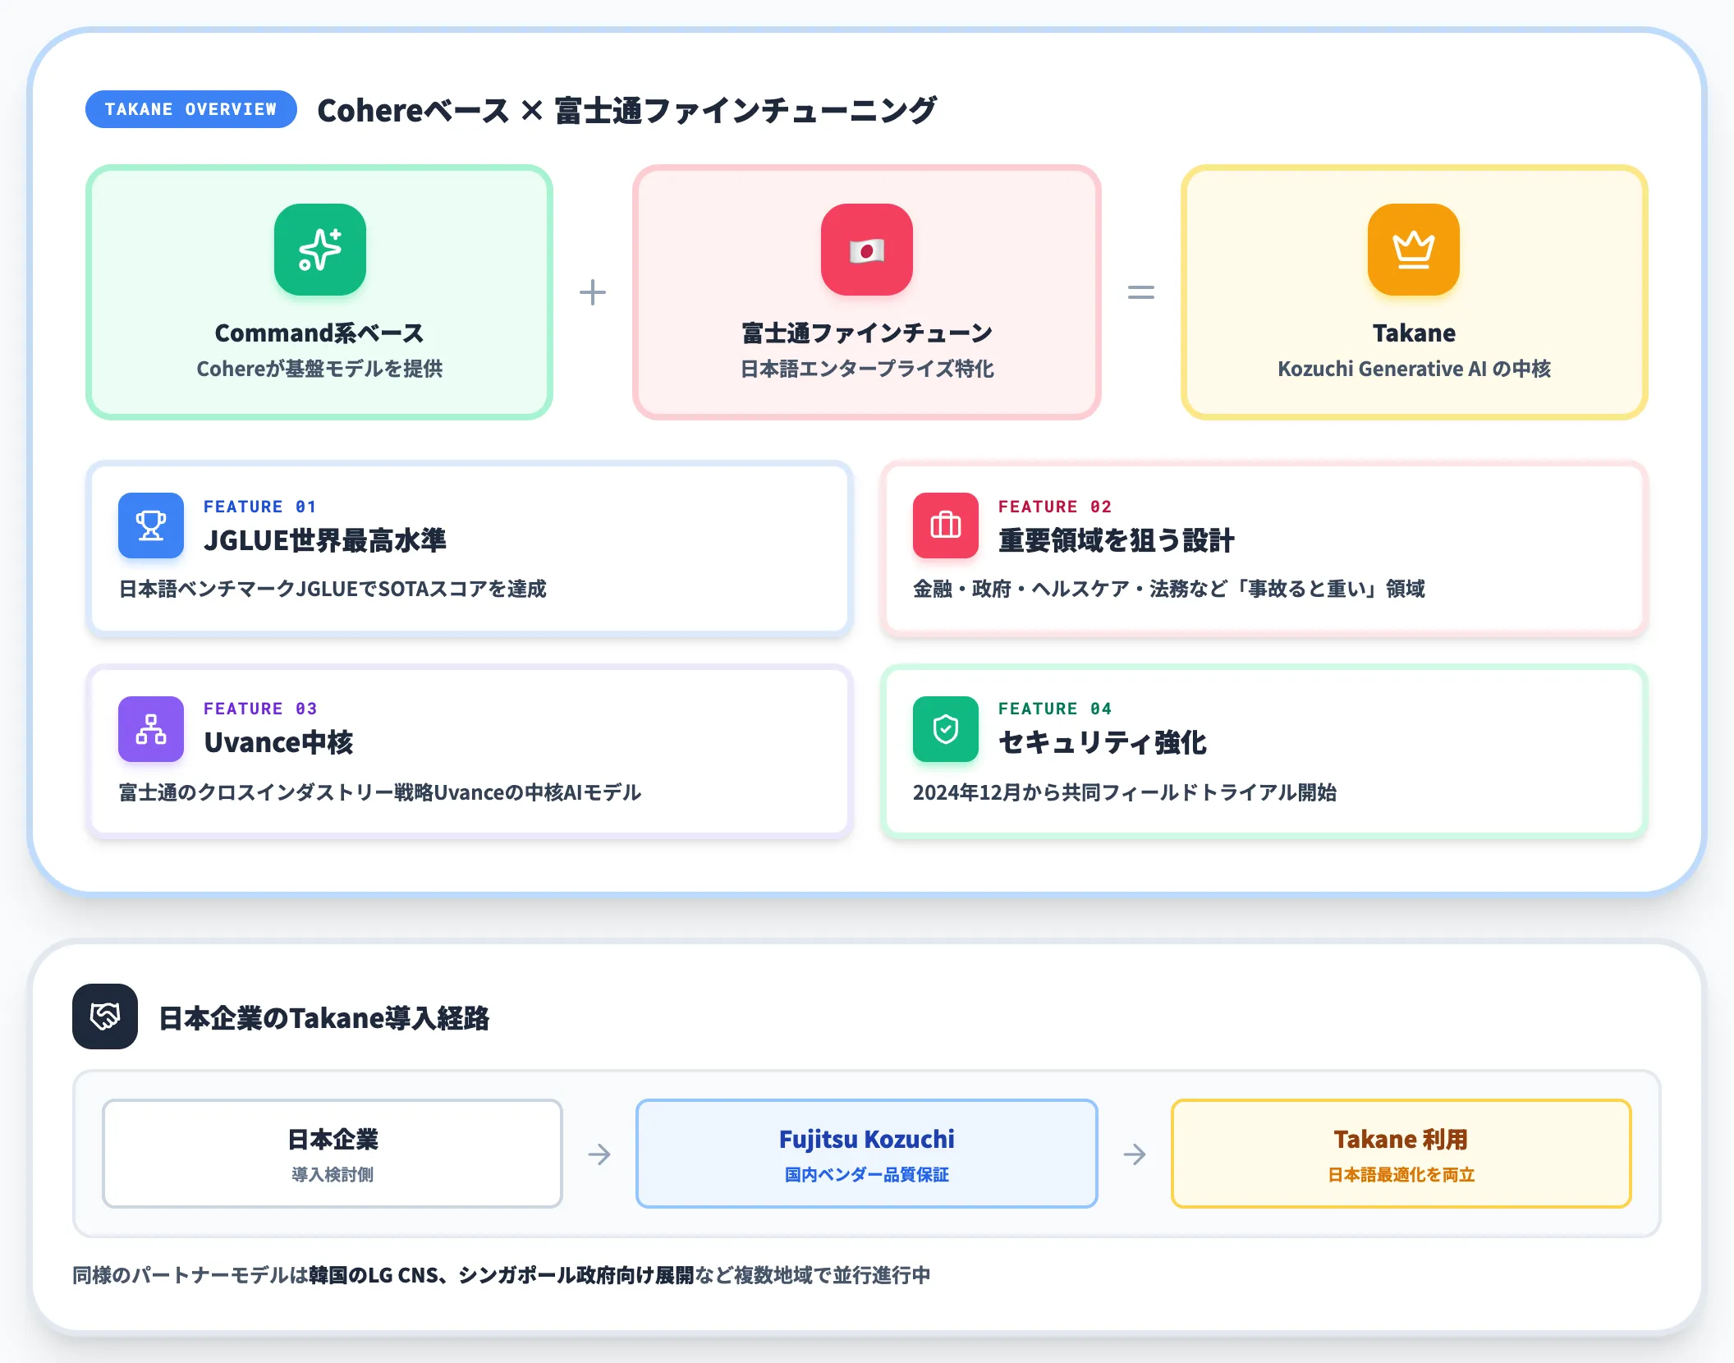Viewport: 1734px width, 1363px height.
Task: Click the Uvance中核 title
Action: 278,742
